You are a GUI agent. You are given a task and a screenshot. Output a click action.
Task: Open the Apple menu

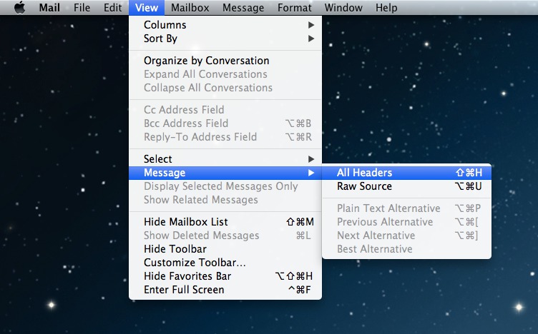[19, 7]
